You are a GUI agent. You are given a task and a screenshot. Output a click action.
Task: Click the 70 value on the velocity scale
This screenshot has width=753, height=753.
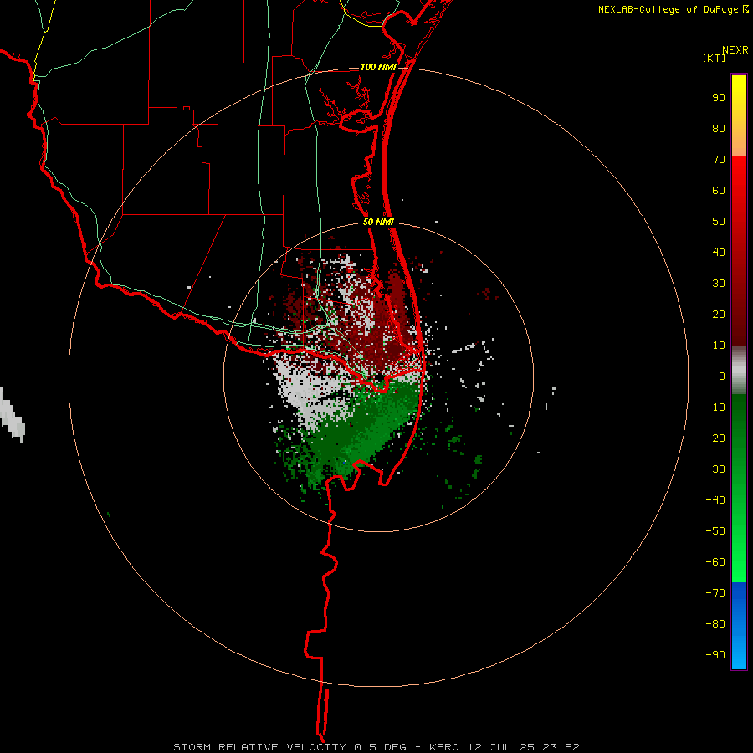(719, 160)
